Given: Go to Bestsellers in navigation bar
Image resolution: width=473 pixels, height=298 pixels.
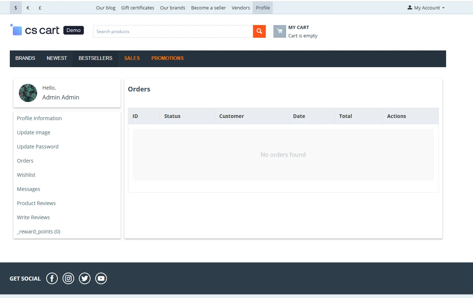Looking at the screenshot, I should tap(95, 58).
